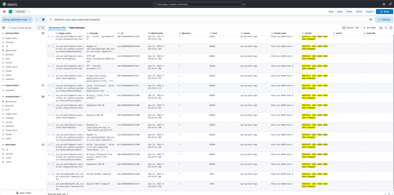394x195 pixels.
Task: Open the grid display settings icon
Action: coord(386,28)
